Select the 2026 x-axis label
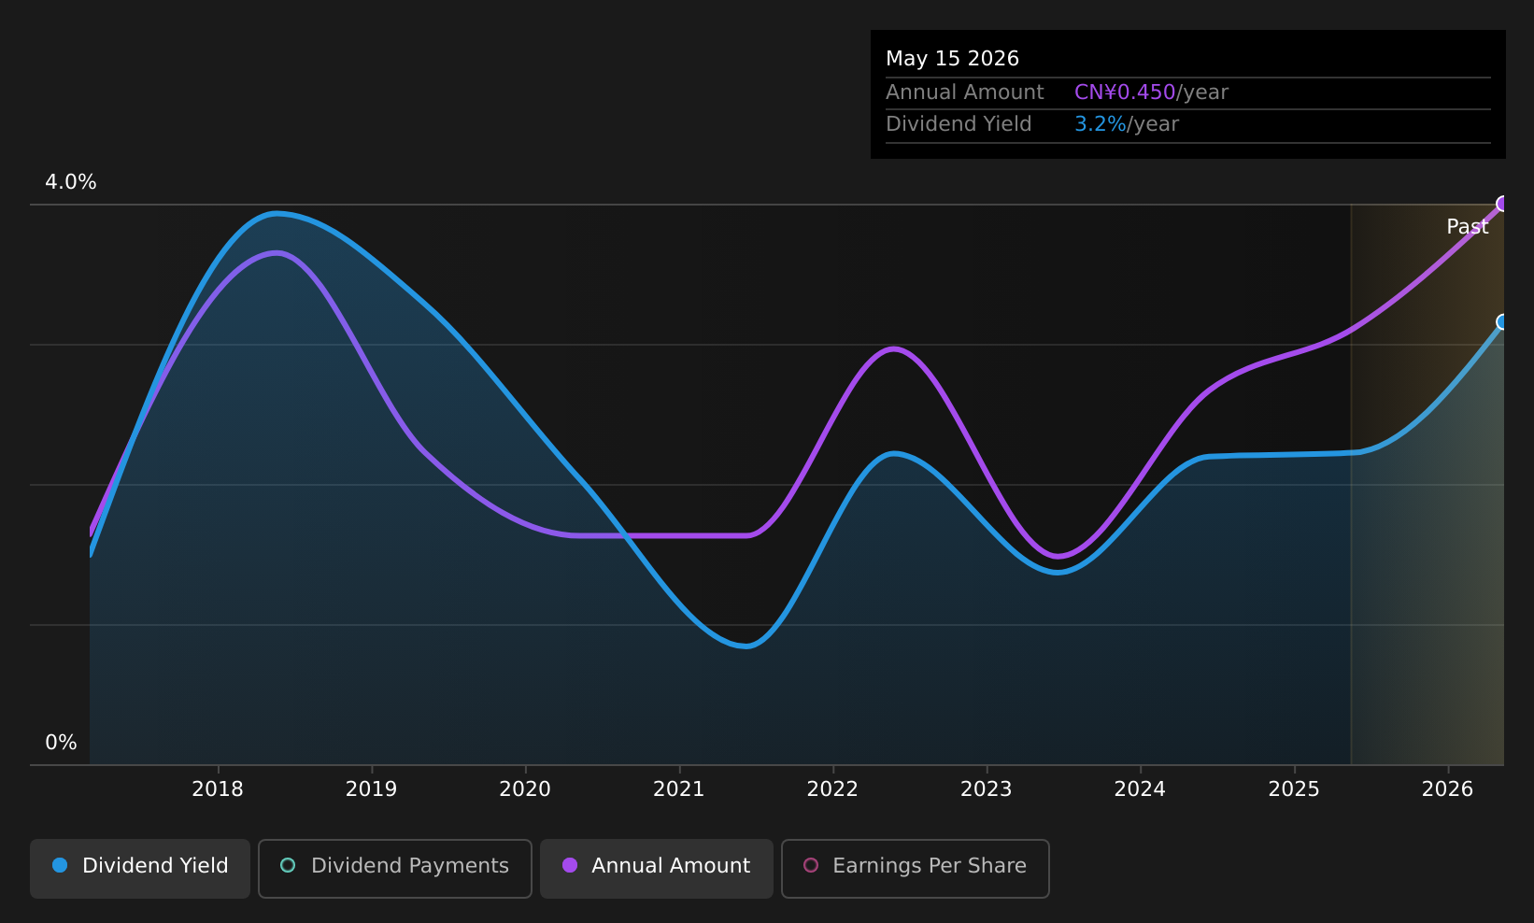This screenshot has width=1534, height=923. pos(1448,789)
